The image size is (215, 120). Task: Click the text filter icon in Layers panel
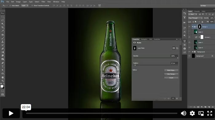point(206,14)
